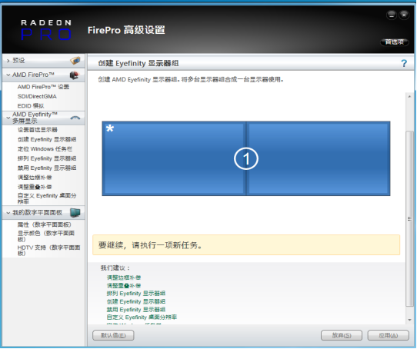417x349 pixels.
Task: Click the 我的数字平面面板 monitor icon
Action: tap(75, 212)
